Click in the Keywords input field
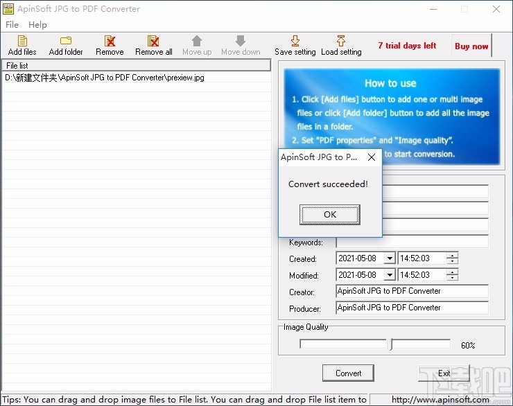The height and width of the screenshot is (406, 513). point(412,242)
